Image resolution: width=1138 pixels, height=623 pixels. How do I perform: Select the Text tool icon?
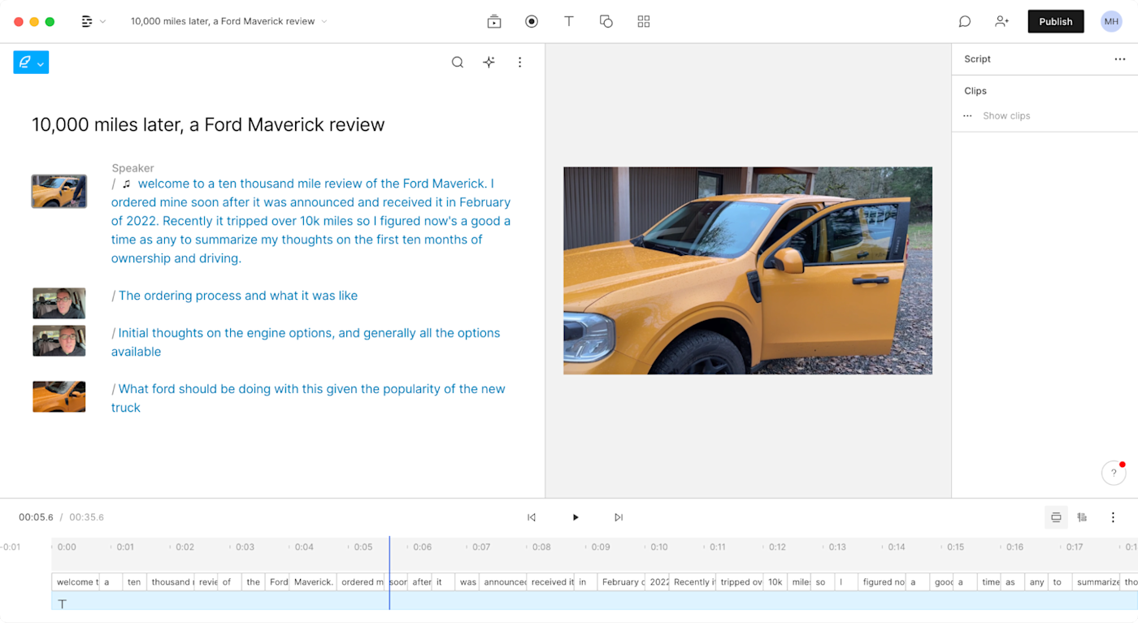pyautogui.click(x=569, y=22)
